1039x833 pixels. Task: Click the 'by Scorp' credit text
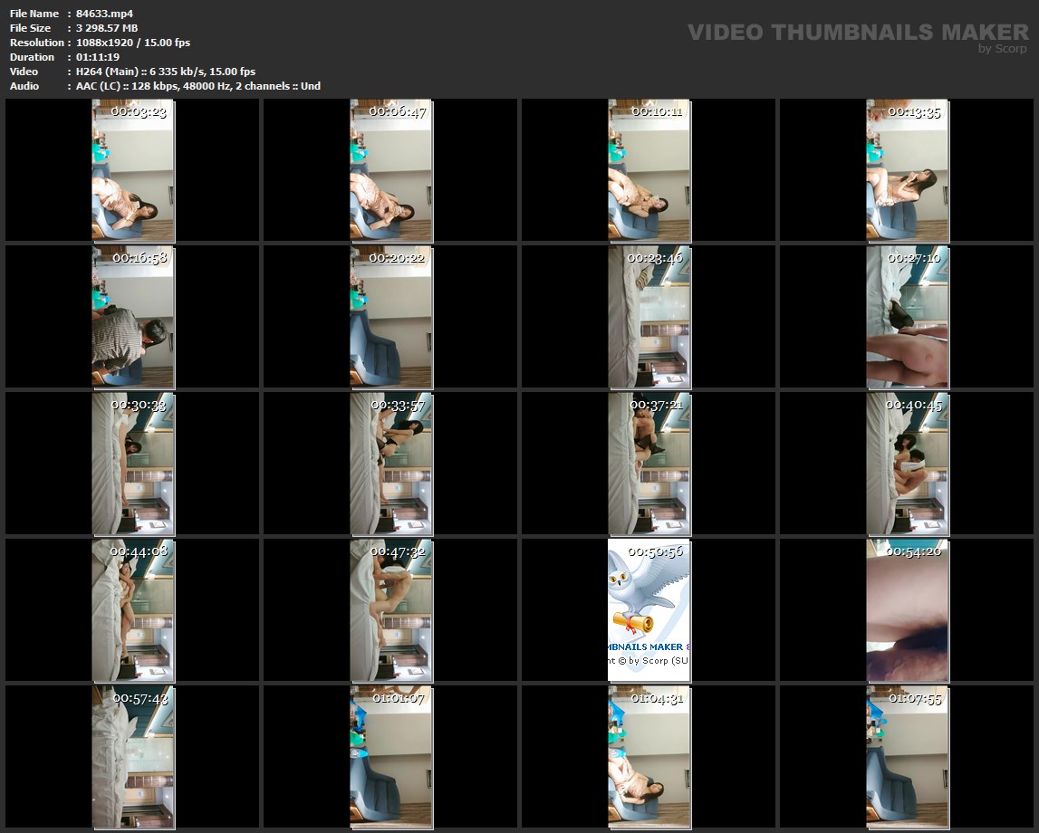[x=1002, y=49]
